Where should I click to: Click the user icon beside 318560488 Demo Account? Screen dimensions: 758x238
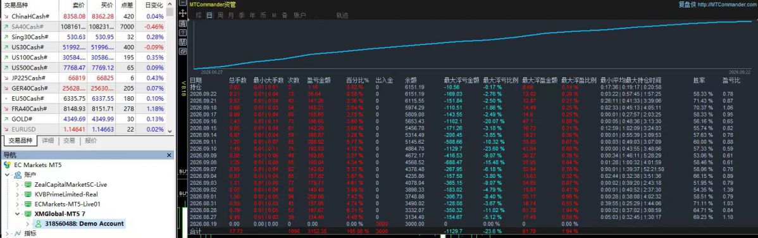pyautogui.click(x=38, y=223)
